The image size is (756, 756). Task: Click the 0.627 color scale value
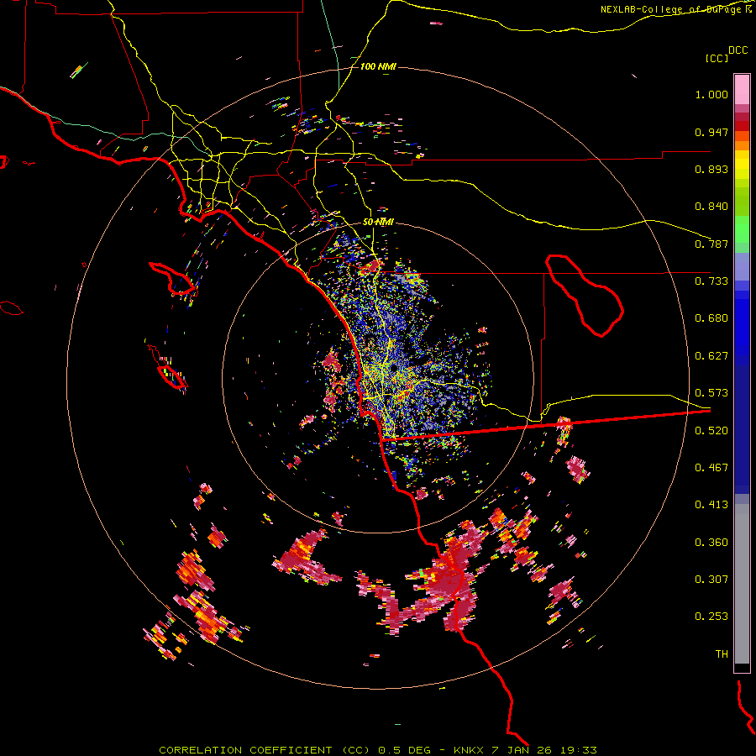click(711, 356)
